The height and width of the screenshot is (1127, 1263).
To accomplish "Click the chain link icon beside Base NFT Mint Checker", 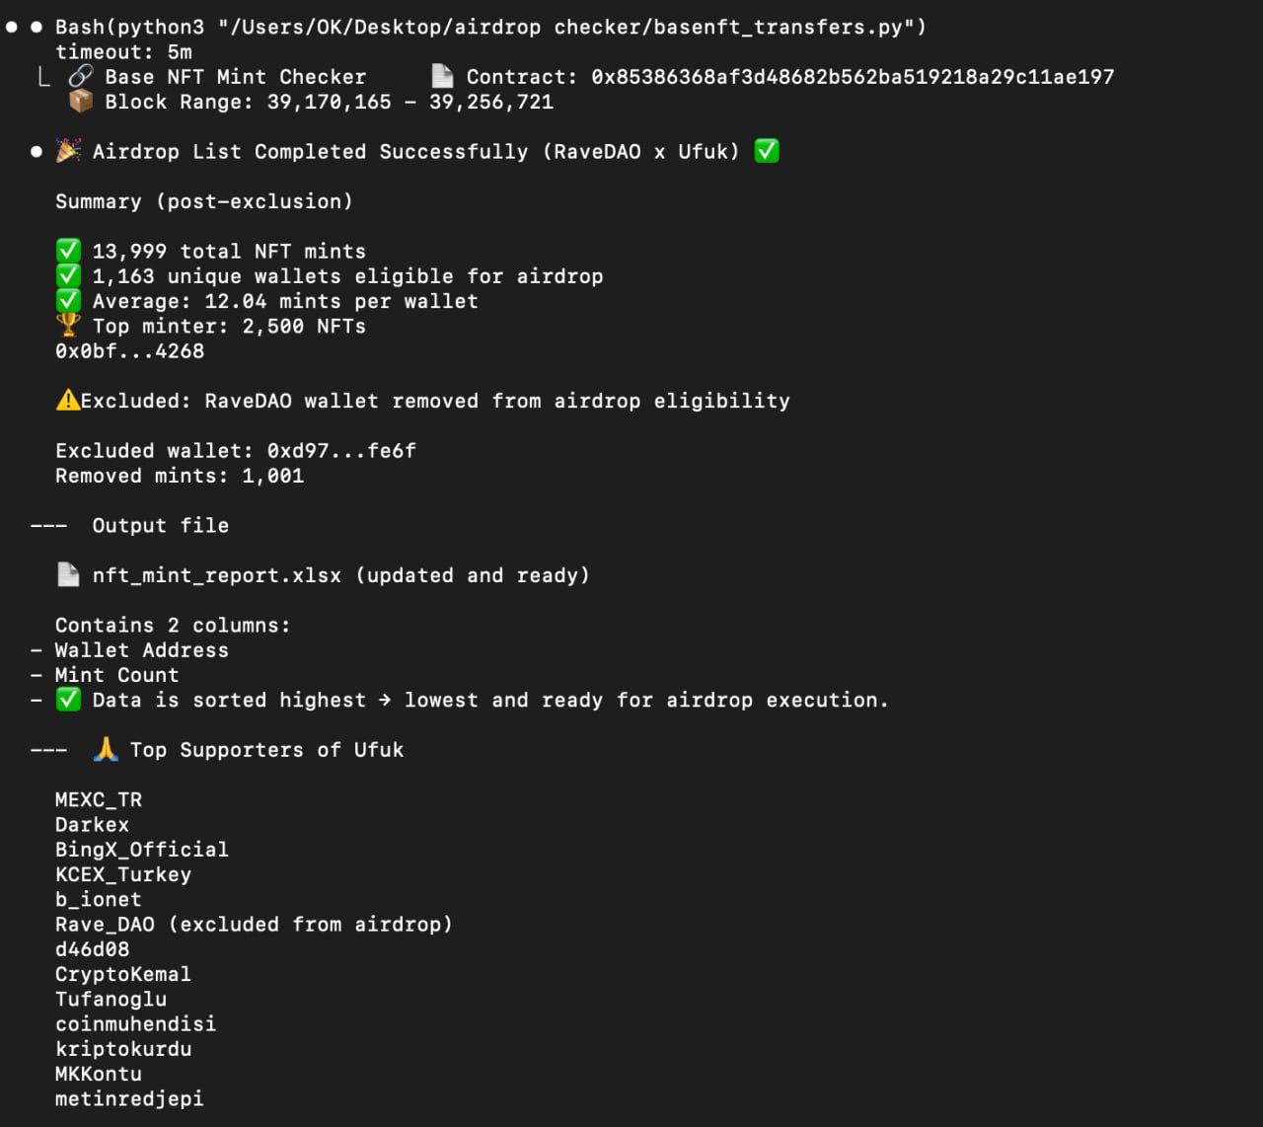I will coord(81,77).
